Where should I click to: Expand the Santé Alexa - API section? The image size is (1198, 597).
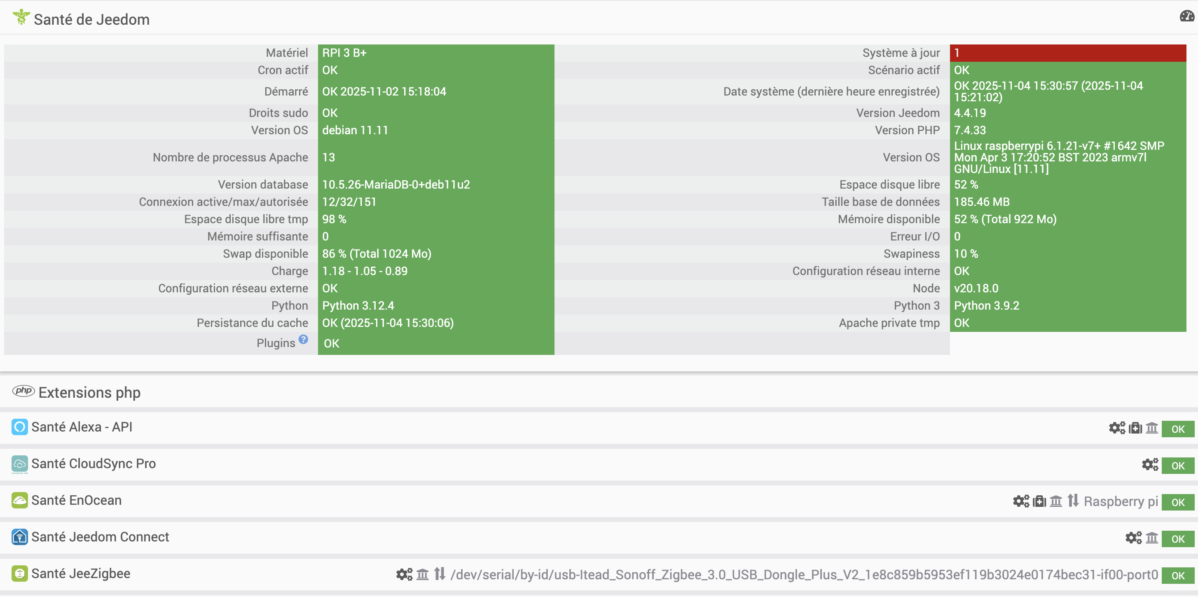pyautogui.click(x=82, y=427)
